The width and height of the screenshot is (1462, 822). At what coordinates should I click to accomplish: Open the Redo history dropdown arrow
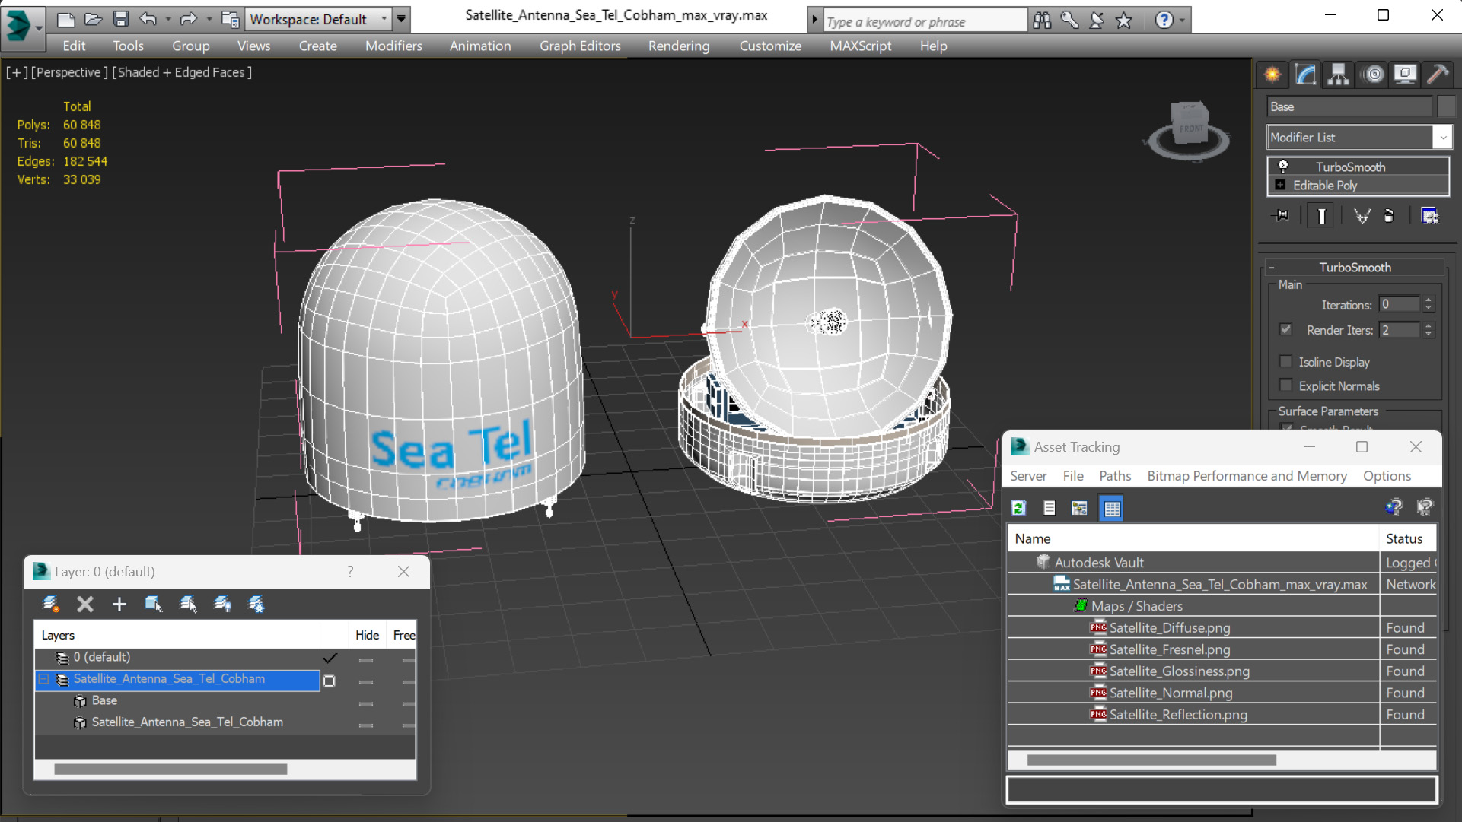209,19
